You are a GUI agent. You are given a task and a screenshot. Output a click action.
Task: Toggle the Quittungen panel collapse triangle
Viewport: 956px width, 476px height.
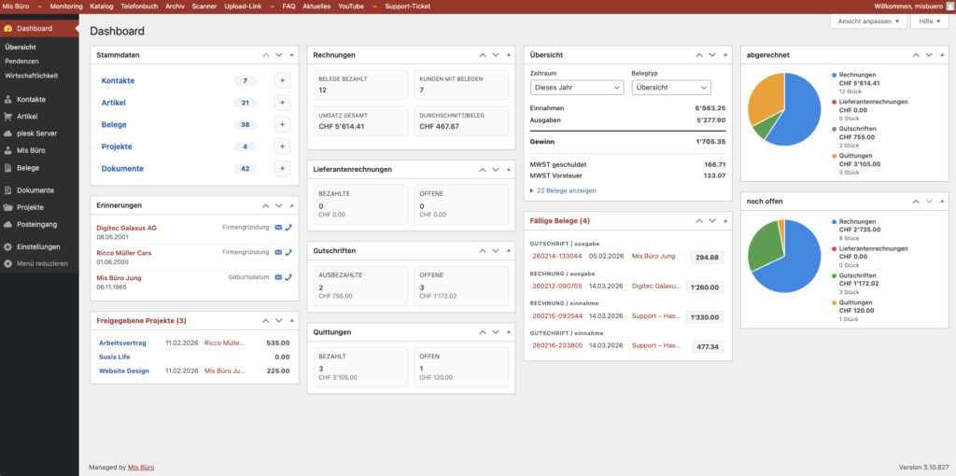click(507, 331)
